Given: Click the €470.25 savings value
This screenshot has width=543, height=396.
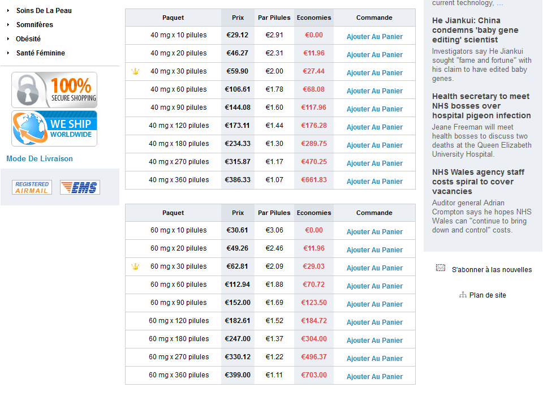Looking at the screenshot, I should [x=314, y=162].
